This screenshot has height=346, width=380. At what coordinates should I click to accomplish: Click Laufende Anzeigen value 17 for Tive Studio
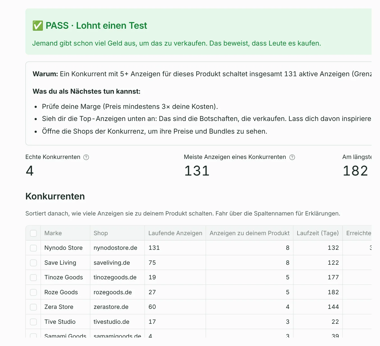[x=152, y=322]
